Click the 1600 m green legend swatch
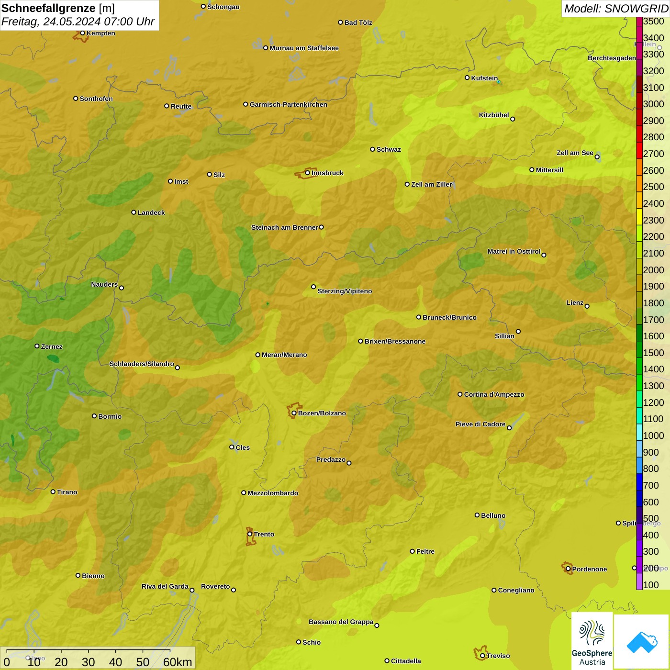 pyautogui.click(x=639, y=333)
